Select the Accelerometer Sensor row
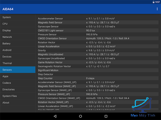 pyautogui.click(x=98, y=19)
